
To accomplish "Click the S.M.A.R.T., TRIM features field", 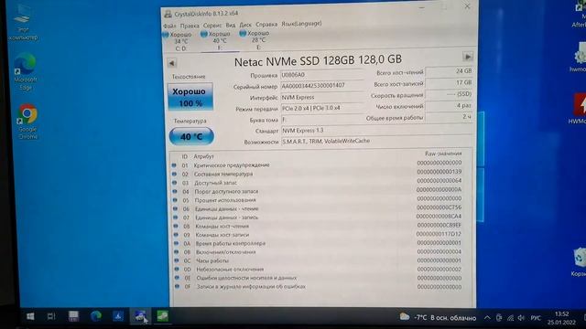I will click(376, 141).
